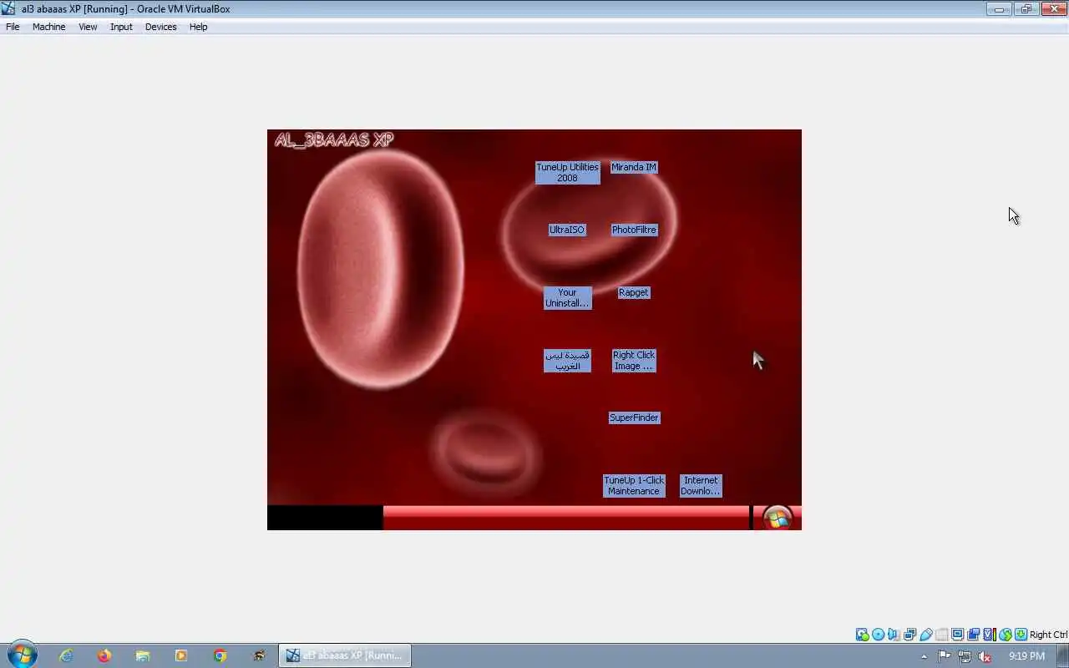Click the muted volume tray icon
This screenshot has height=668, width=1069.
[x=985, y=656]
